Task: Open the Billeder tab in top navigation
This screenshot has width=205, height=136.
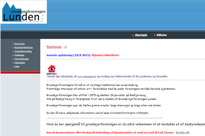Action: (162, 35)
